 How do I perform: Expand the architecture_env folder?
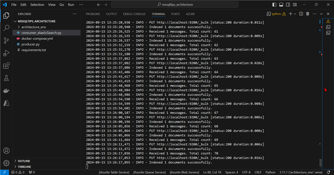[x=33, y=27]
